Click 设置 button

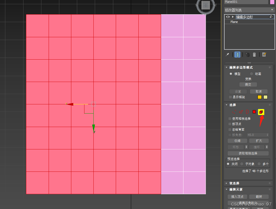(238, 91)
